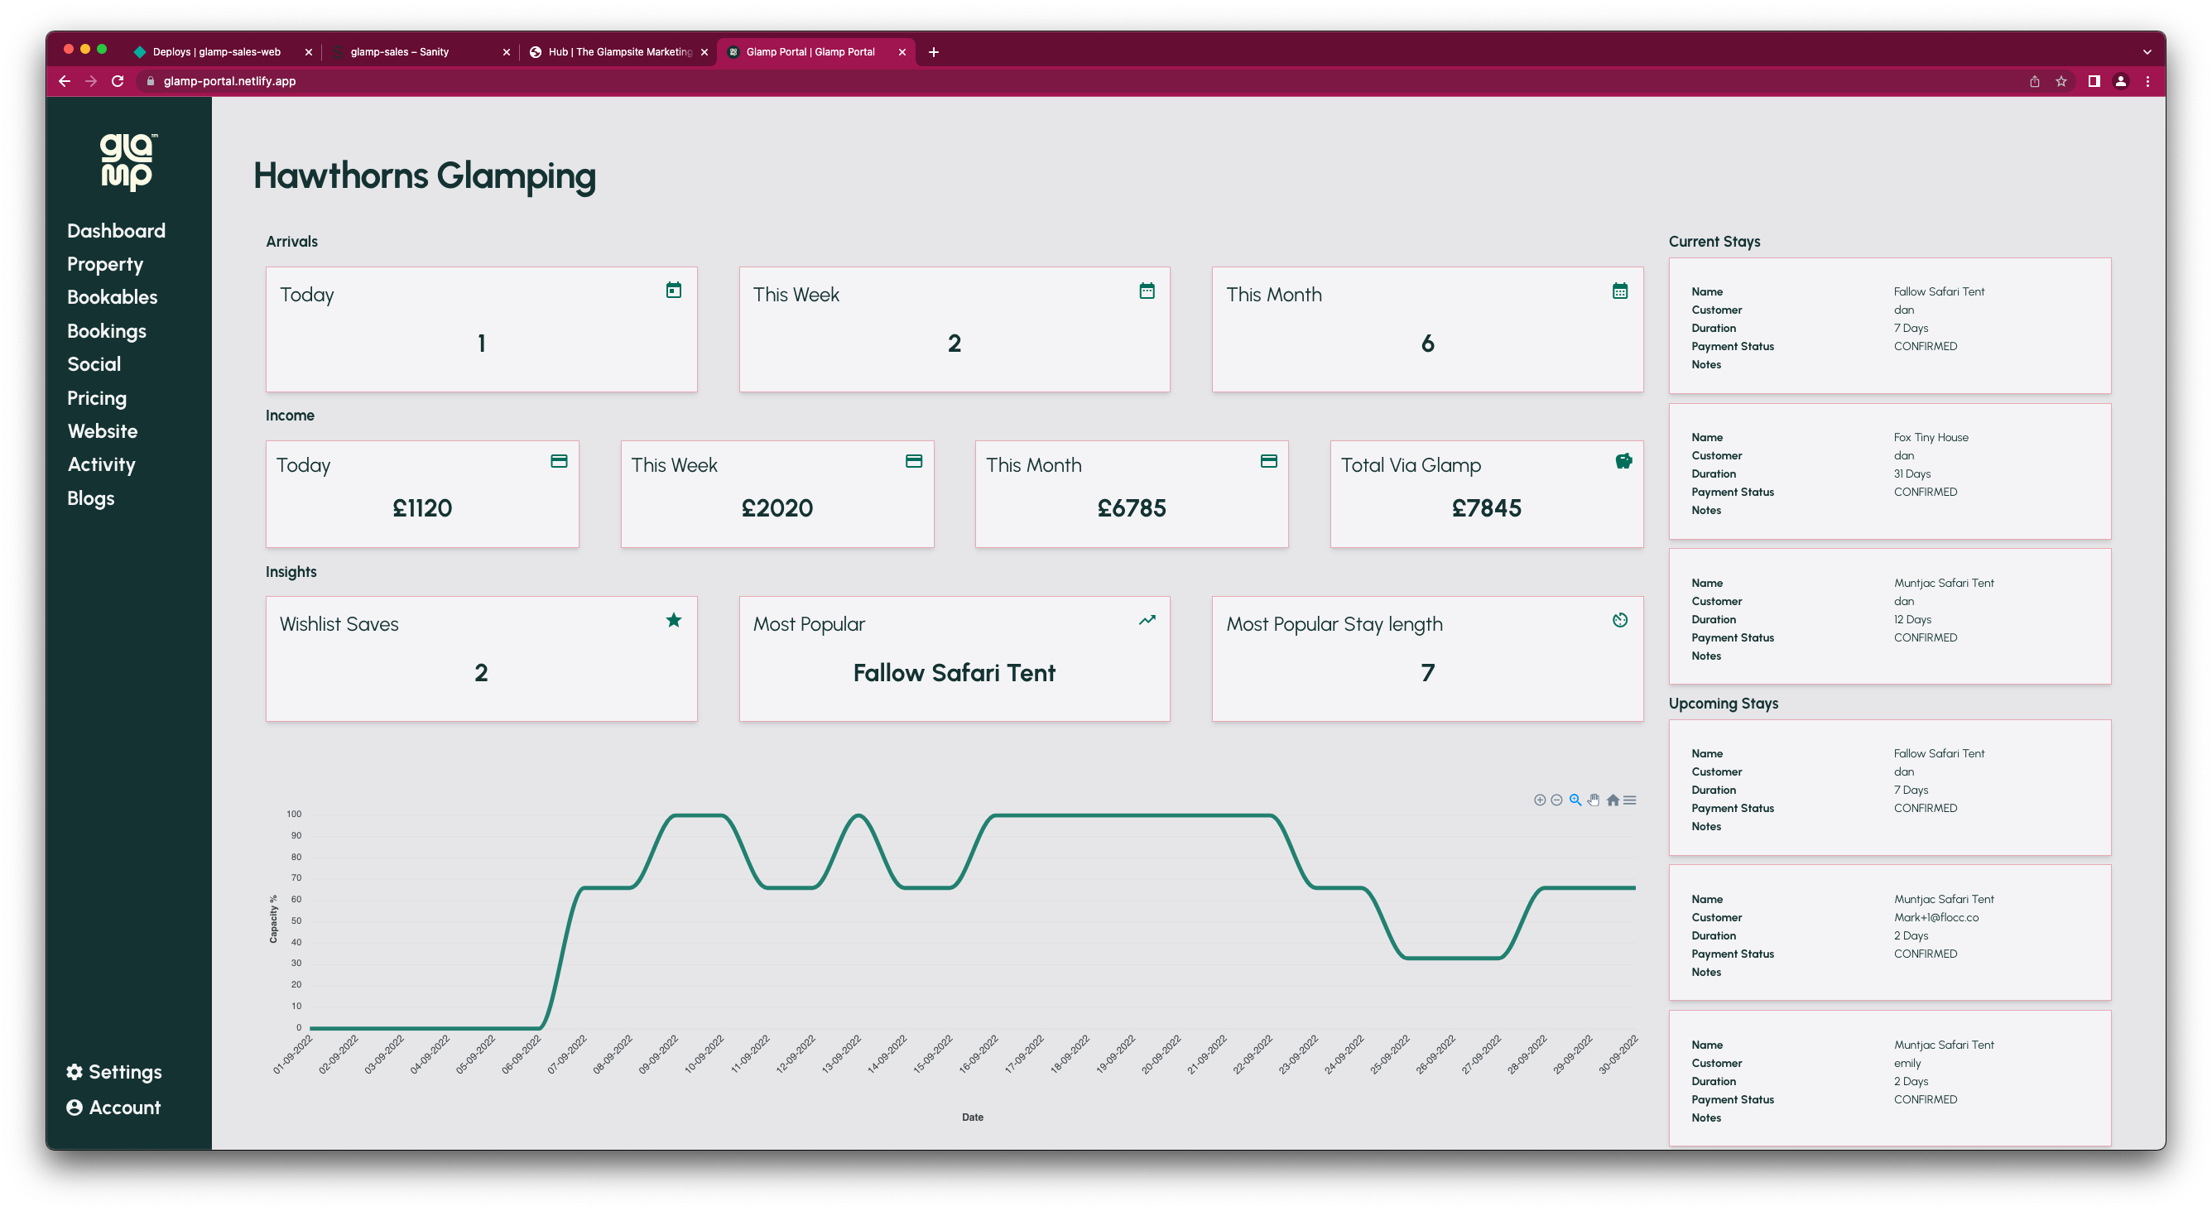Click the Most Popular Stay length clock icon
Screen dimensions: 2212x1211
click(x=1619, y=620)
